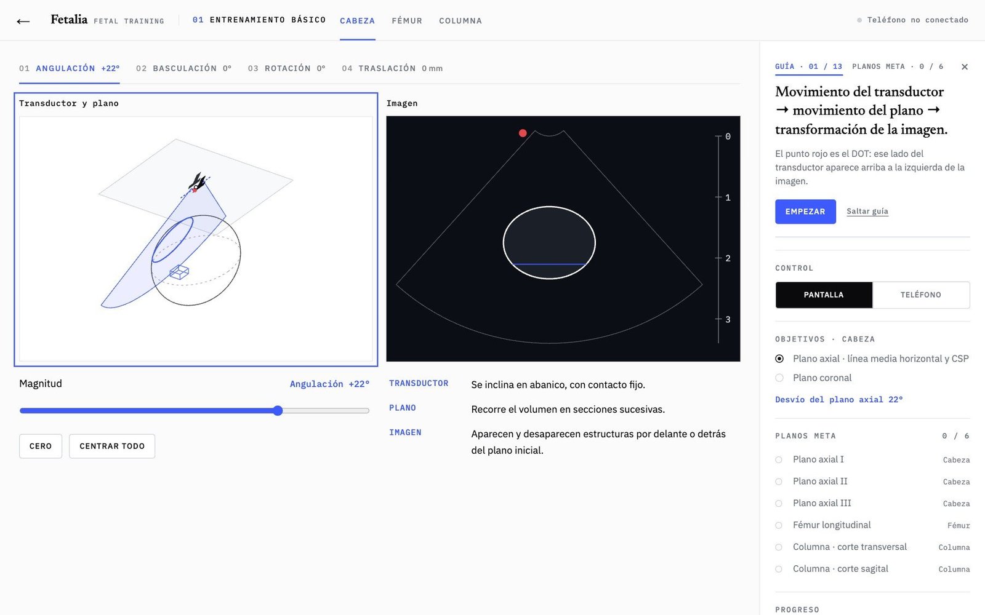The image size is (985, 615).
Task: Select the Fémur longitudinal target plane
Action: click(872, 525)
